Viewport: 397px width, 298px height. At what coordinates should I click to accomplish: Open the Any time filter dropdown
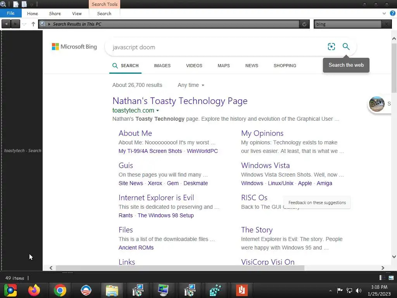click(x=191, y=85)
